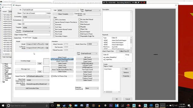Click the weapon ID input field

(x=36, y=10)
